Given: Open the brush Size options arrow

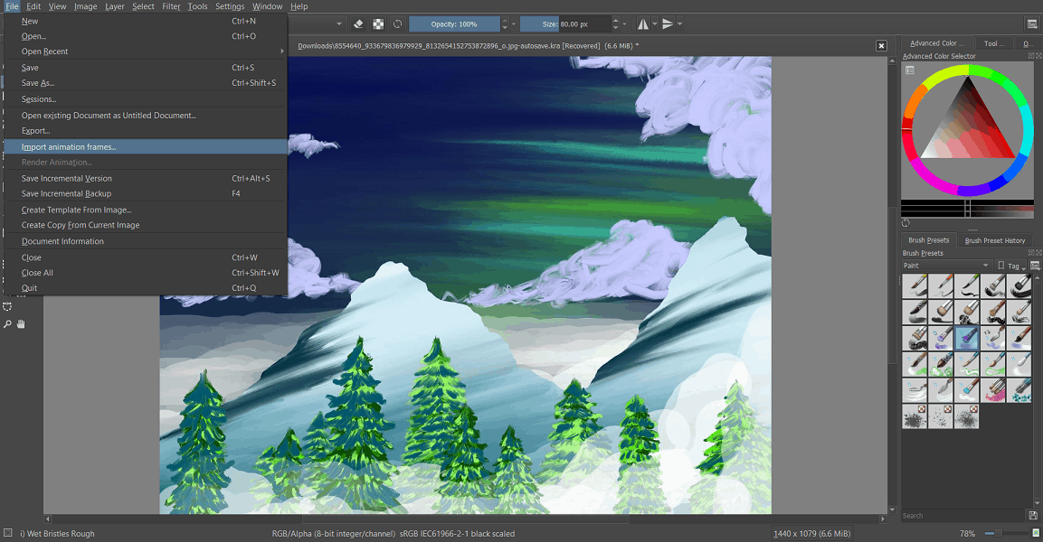Looking at the screenshot, I should pos(624,24).
